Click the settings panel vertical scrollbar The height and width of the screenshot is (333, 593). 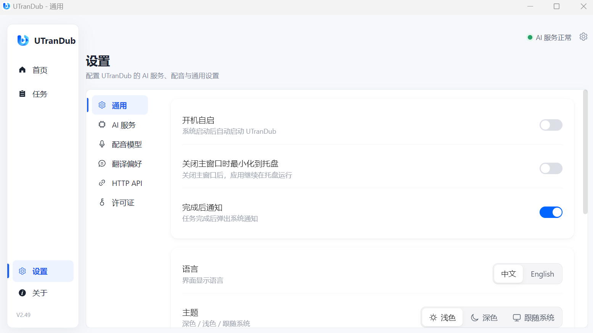click(x=585, y=152)
